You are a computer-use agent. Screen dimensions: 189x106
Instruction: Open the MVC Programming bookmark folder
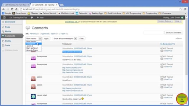132,13
